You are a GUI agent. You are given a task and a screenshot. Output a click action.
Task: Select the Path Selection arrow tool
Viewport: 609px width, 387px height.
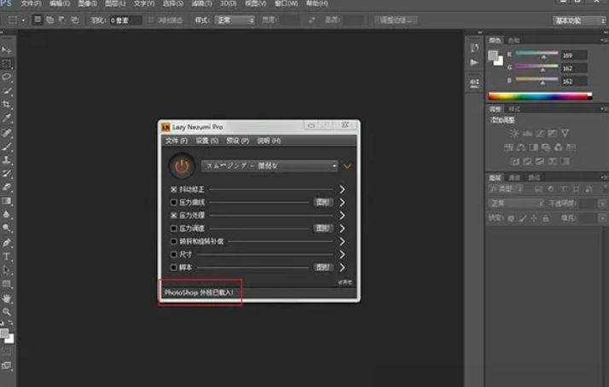tap(7, 269)
